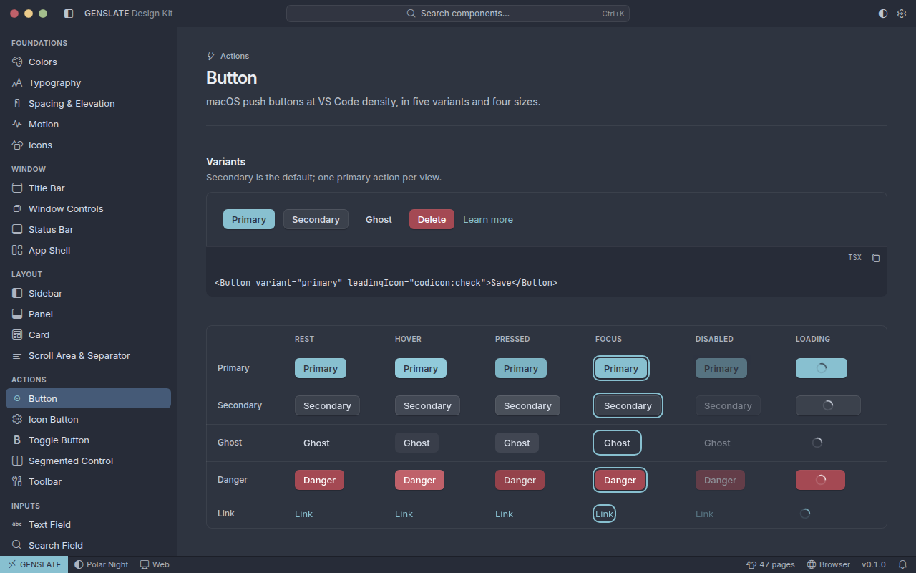Open the Text Field page
Image resolution: width=916 pixels, height=573 pixels.
pos(88,525)
